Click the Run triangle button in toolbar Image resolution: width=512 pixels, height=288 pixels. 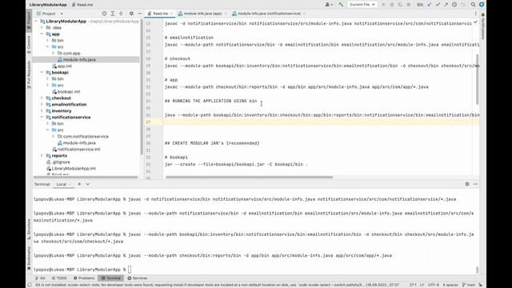(x=384, y=5)
